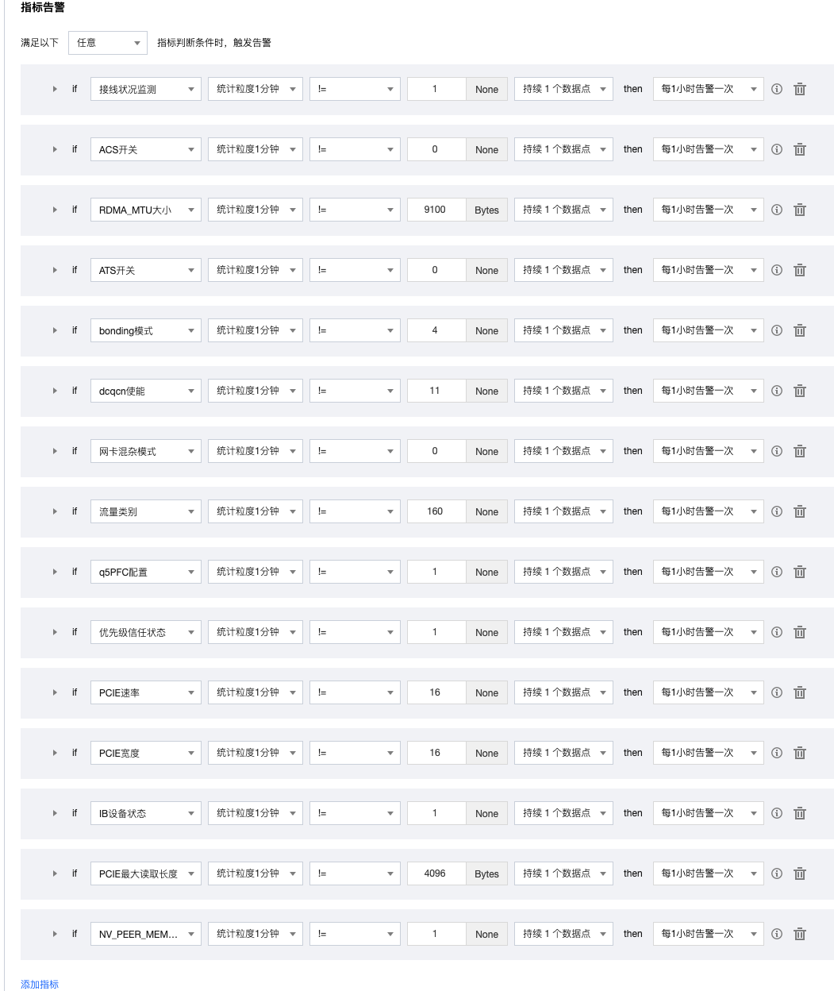Click threshold value field showing 160
The width and height of the screenshot is (834, 991).
tap(436, 511)
